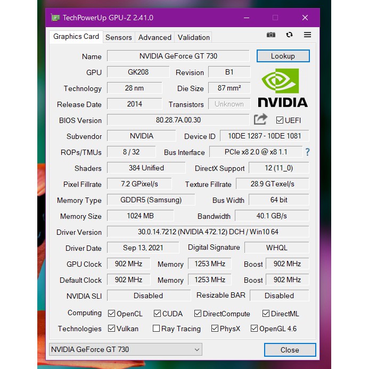Click the Die Size field 87 mm²
This screenshot has height=369, width=369.
[229, 88]
